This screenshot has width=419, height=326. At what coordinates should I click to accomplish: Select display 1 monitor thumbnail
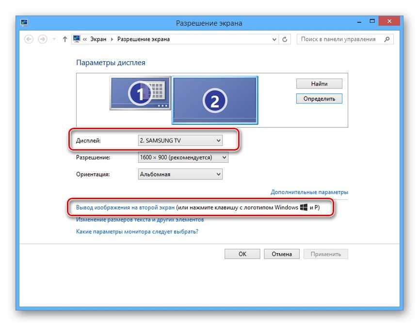click(140, 93)
